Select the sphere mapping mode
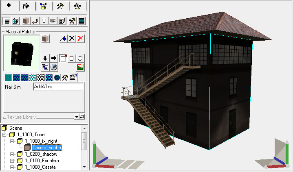293x172 pixels. [x=80, y=58]
